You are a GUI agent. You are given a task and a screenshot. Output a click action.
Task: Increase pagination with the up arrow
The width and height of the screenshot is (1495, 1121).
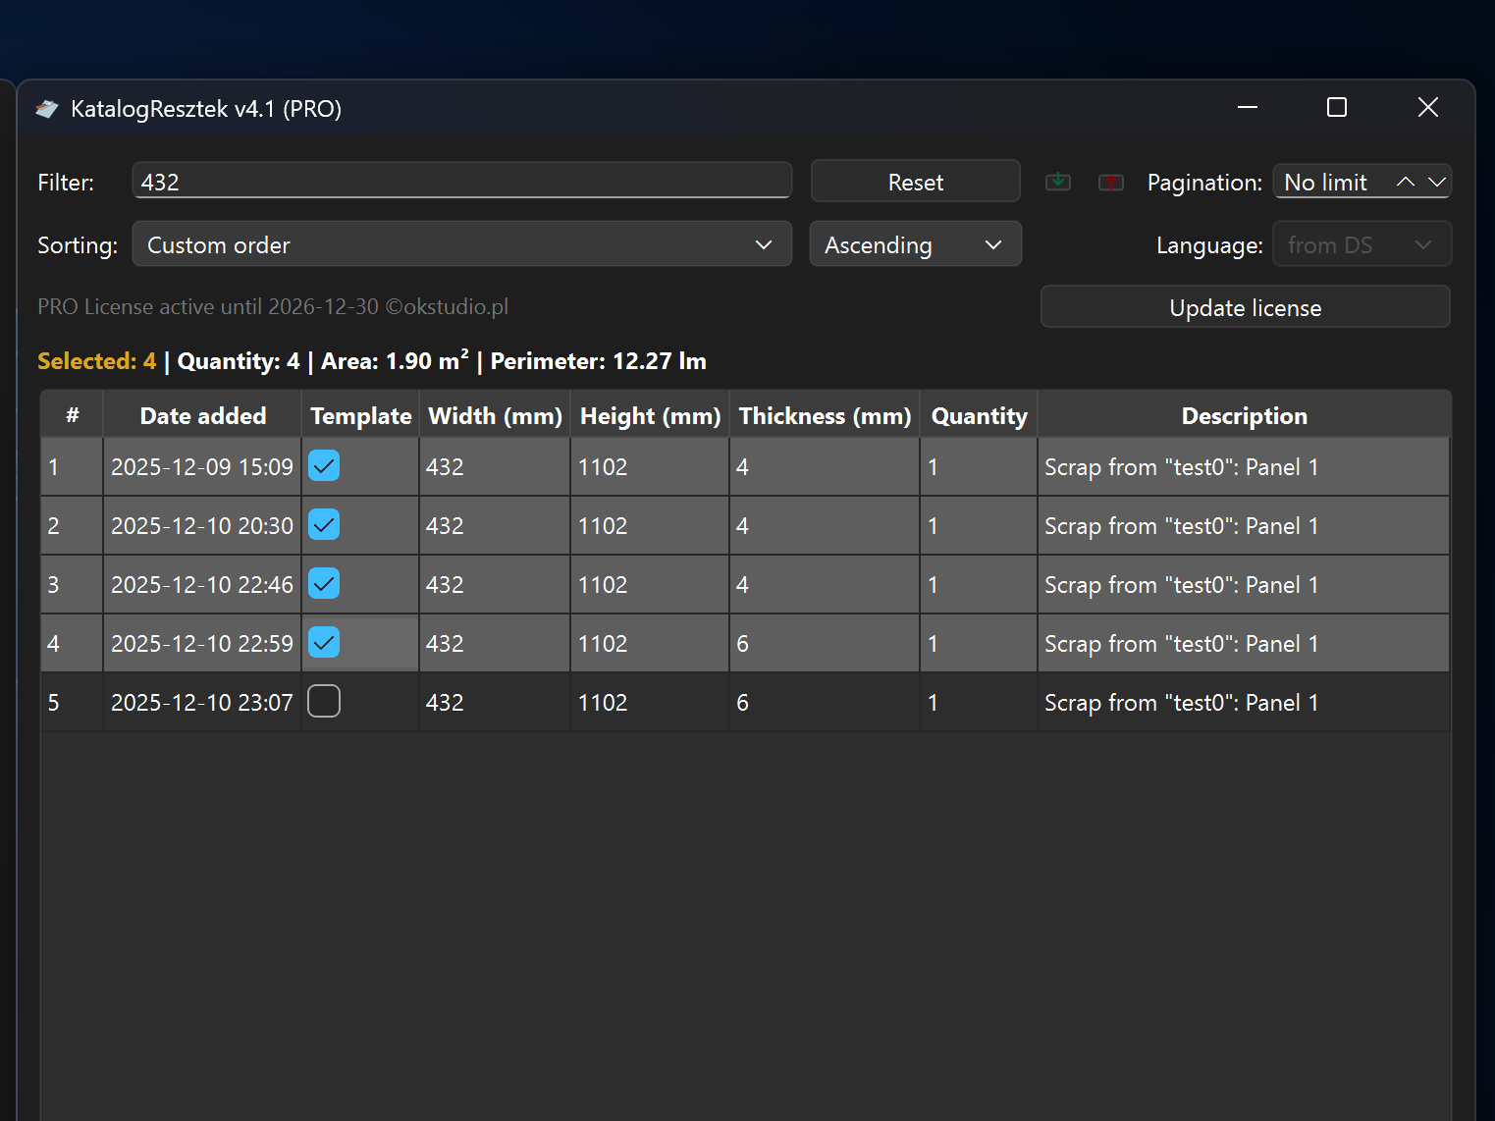pos(1406,183)
